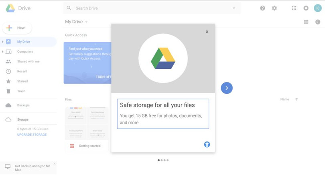The height and width of the screenshot is (175, 325).
Task: Expand the Computers tree arrow in sidebar
Action: [x=3, y=52]
